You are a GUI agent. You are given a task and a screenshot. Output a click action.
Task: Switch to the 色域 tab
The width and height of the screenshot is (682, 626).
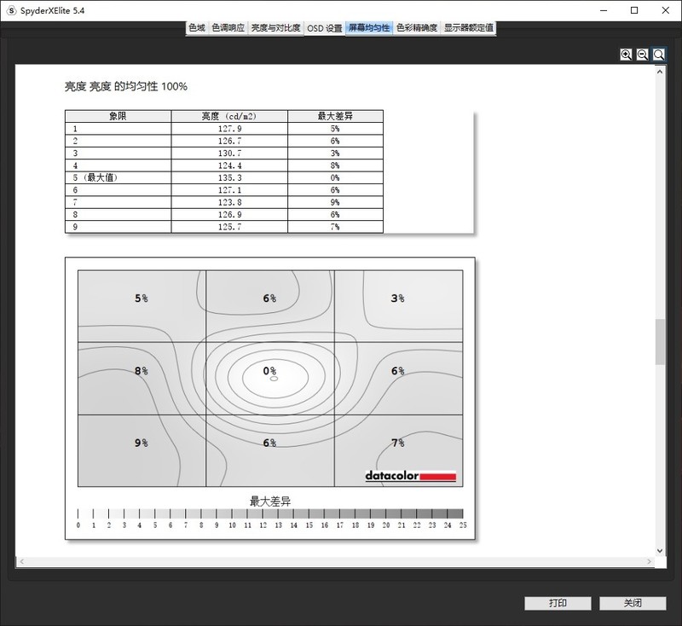(x=197, y=28)
